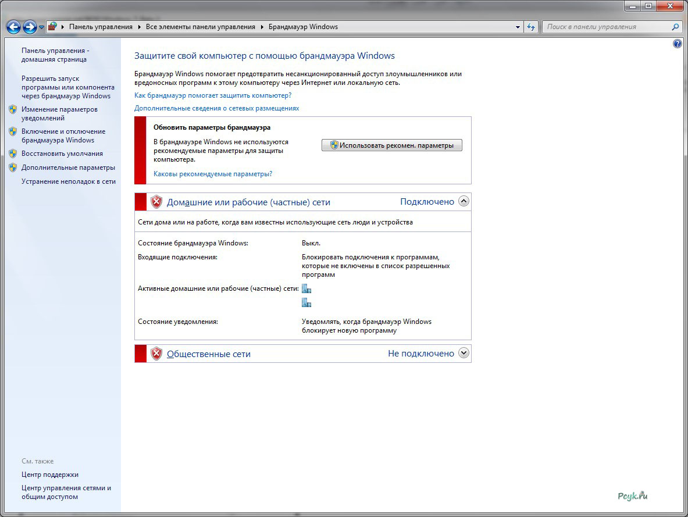Click first active network icon

coord(306,289)
